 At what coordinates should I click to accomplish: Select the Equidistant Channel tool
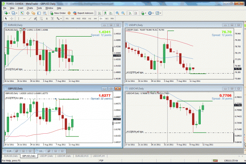tap(35, 18)
